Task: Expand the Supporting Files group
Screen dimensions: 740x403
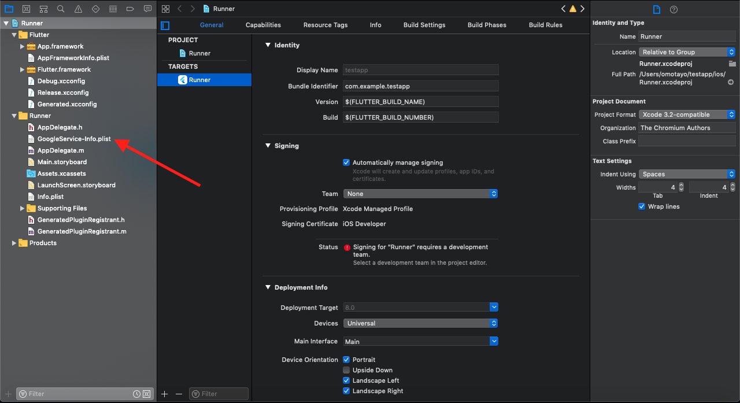Action: [23, 208]
